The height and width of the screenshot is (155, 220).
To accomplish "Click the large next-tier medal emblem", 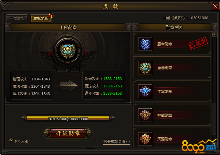I will click(68, 51).
